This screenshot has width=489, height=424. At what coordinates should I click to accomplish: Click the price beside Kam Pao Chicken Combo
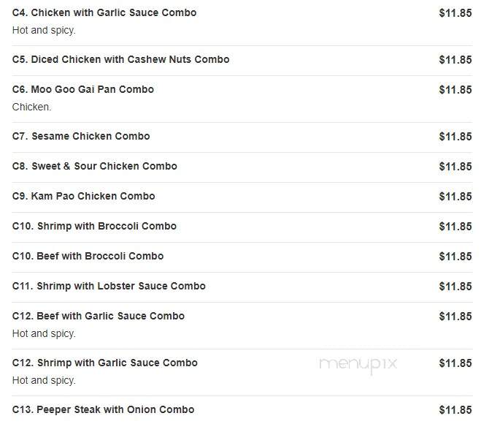pyautogui.click(x=455, y=197)
